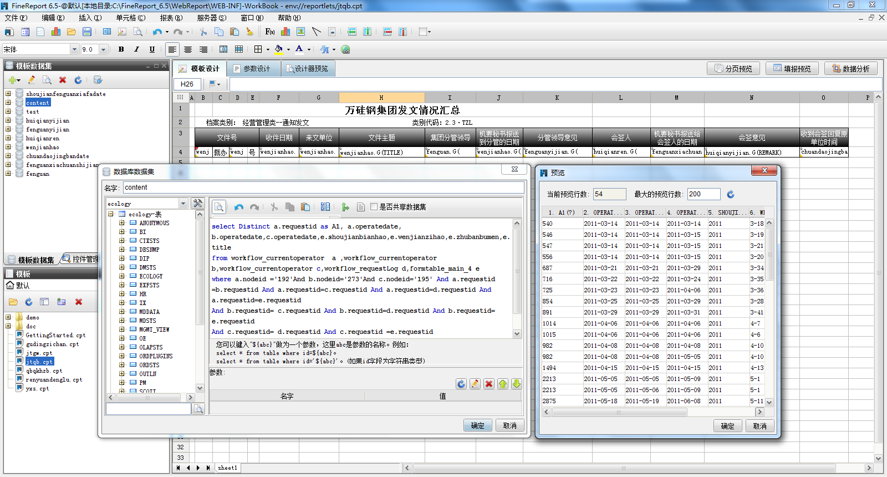This screenshot has height=477, width=887.
Task: Pick font color via the A icon
Action: [299, 49]
